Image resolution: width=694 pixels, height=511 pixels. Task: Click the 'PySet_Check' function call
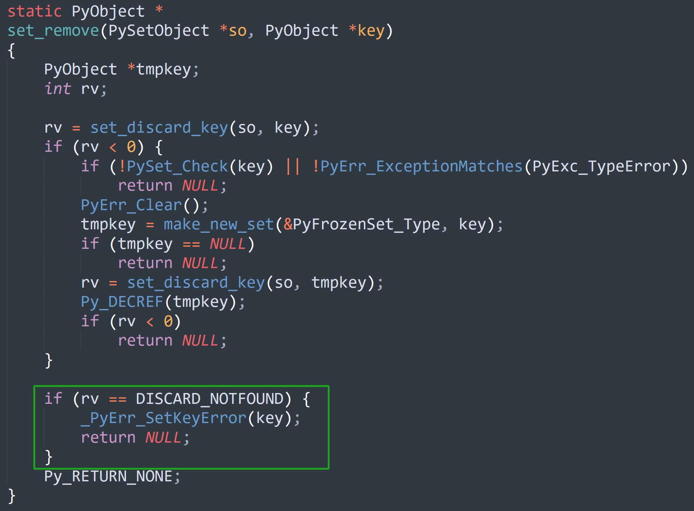(177, 166)
